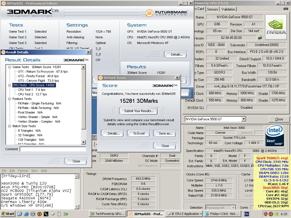Launch CPU-Z from quick launch chip icon
This screenshot has height=218, width=291.
point(53,214)
